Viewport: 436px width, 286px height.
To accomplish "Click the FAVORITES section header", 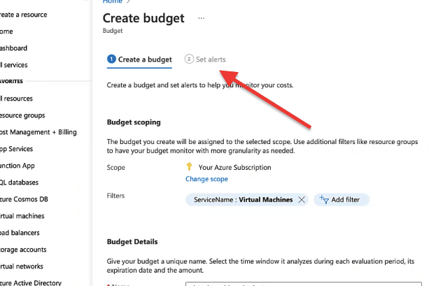I will tap(11, 81).
